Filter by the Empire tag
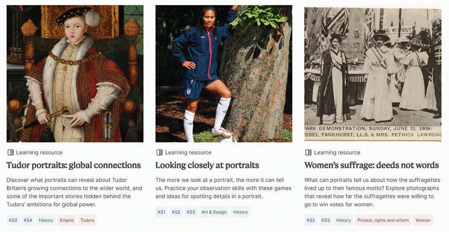The image size is (449, 232). point(67,220)
